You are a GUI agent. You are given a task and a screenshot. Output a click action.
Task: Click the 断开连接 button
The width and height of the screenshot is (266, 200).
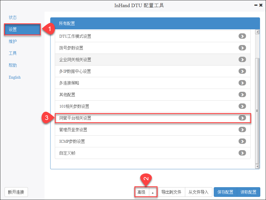[x=16, y=192]
